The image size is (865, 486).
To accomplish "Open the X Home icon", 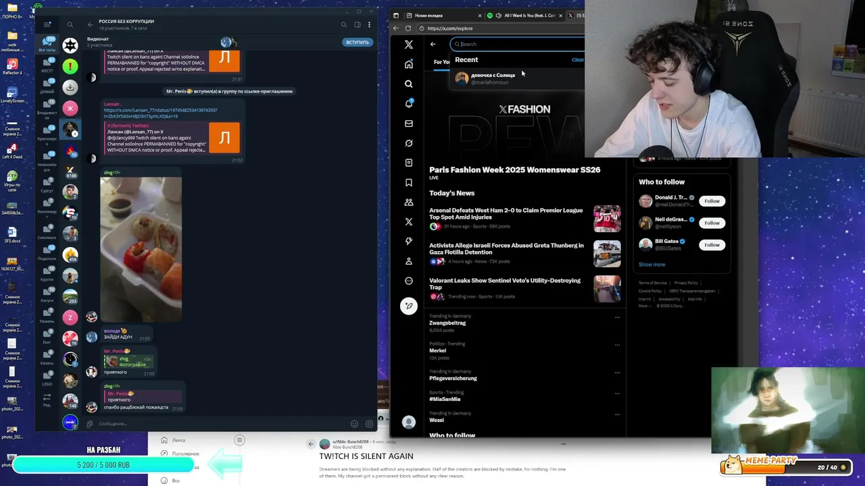I will tap(409, 64).
